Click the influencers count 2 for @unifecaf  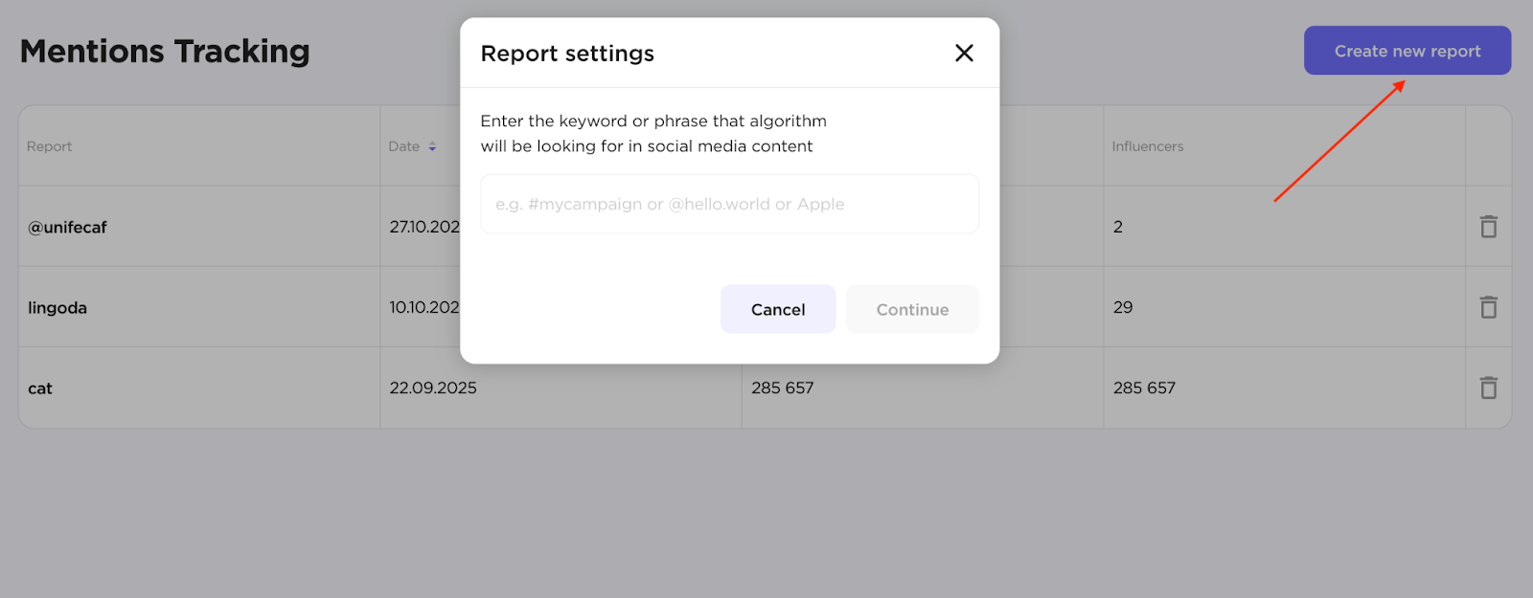[1118, 227]
